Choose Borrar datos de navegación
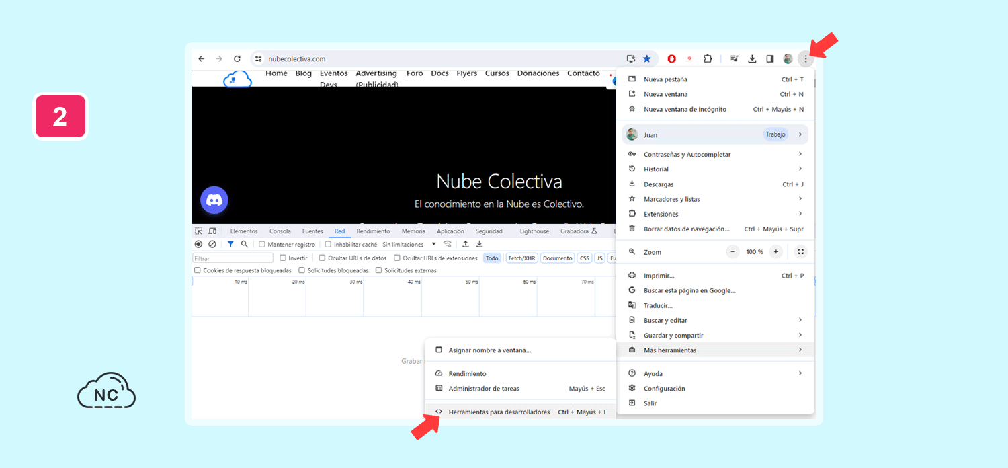Viewport: 1008px width, 468px height. click(x=715, y=229)
